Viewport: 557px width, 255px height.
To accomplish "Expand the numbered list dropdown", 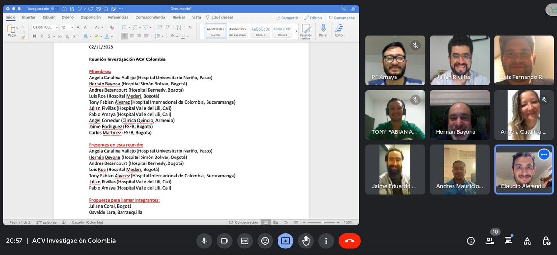I will (139, 27).
